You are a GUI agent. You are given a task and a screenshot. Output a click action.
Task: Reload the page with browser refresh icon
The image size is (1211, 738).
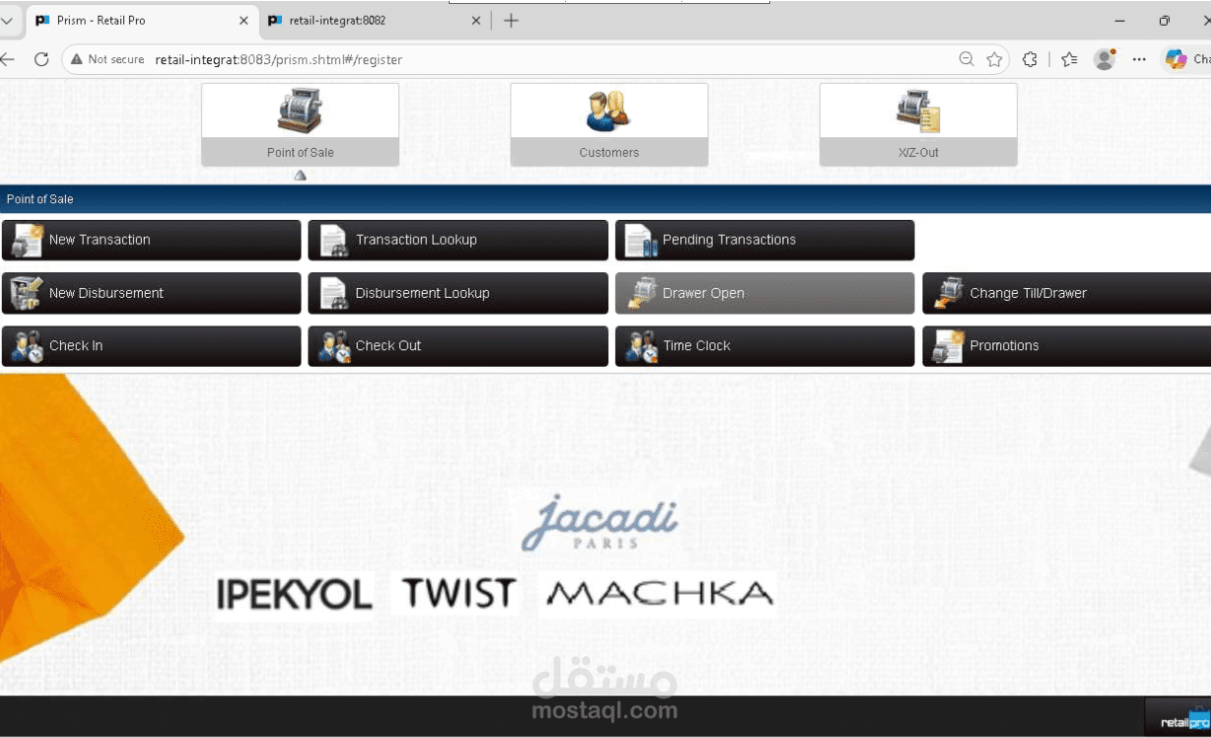[41, 59]
